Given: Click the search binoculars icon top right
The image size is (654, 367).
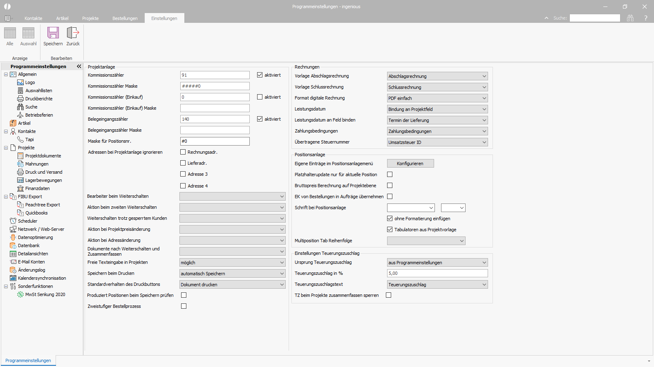Looking at the screenshot, I should click(x=630, y=18).
